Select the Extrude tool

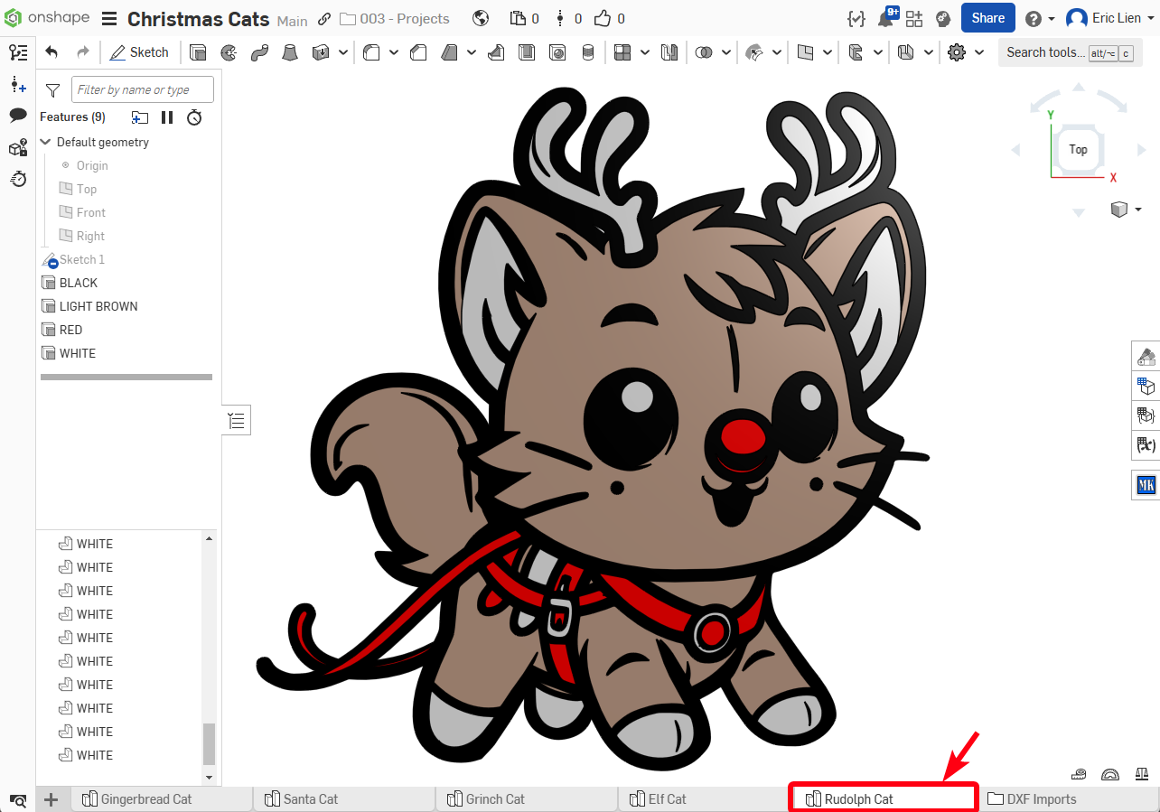point(199,52)
